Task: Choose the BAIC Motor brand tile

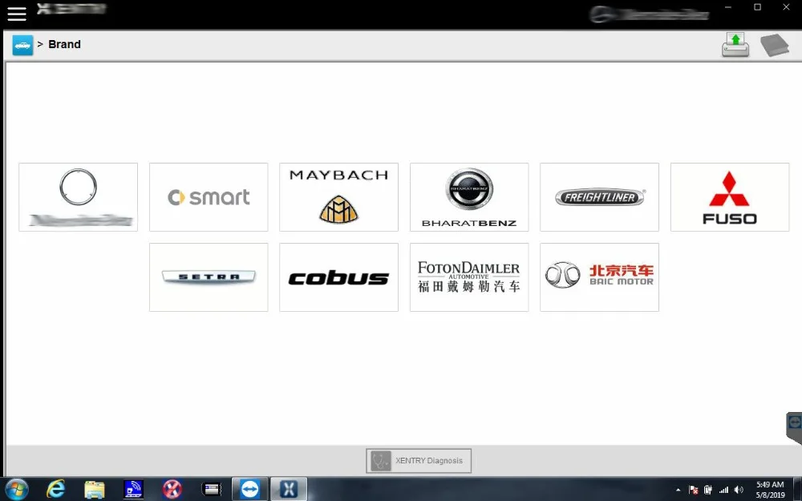Action: click(x=599, y=277)
